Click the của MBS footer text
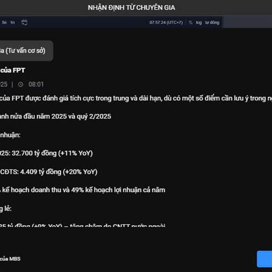The height and width of the screenshot is (272, 272). pos(10,259)
